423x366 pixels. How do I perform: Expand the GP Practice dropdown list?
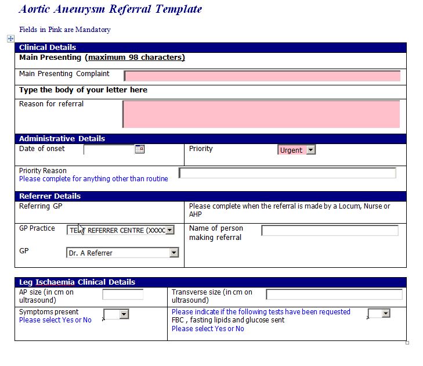(x=169, y=230)
